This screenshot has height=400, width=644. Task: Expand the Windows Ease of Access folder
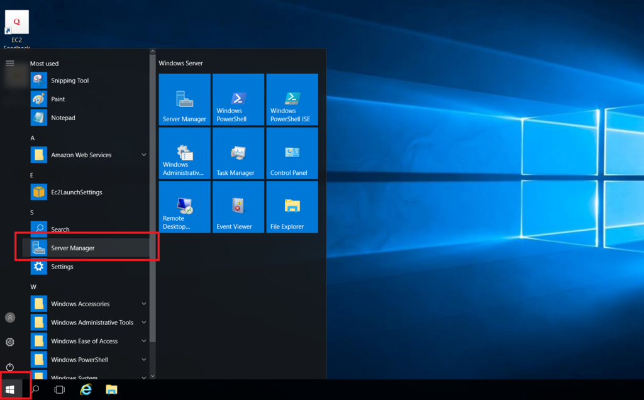pyautogui.click(x=86, y=341)
